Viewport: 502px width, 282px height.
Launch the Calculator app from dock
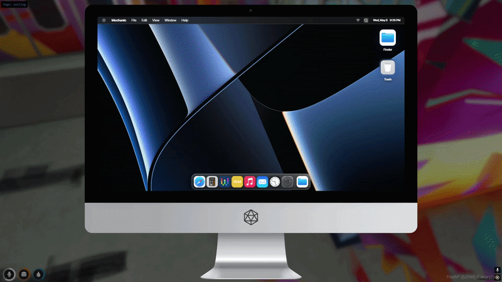pos(212,182)
